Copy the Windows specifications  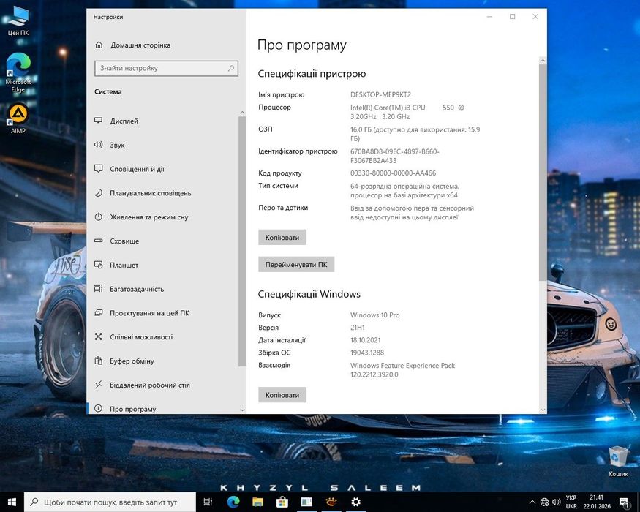click(282, 395)
